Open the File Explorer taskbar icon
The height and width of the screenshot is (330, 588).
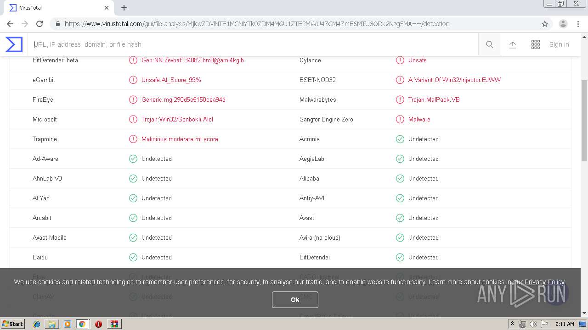[52, 324]
